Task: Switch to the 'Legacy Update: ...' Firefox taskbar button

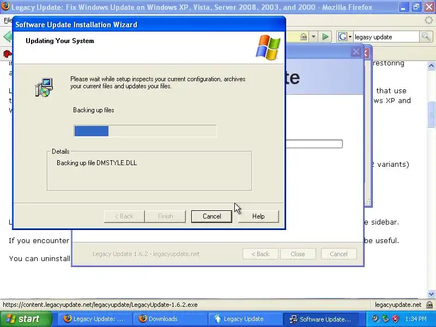Action: click(94, 319)
